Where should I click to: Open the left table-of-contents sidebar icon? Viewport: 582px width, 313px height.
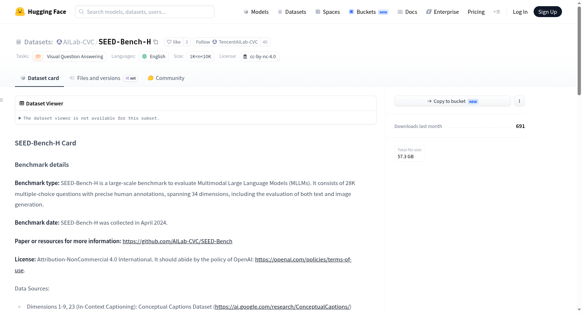[x=2, y=100]
